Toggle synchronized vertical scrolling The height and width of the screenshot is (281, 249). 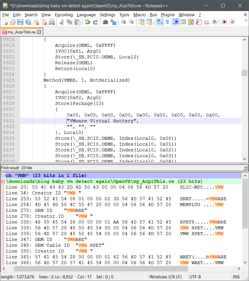(x=141, y=22)
